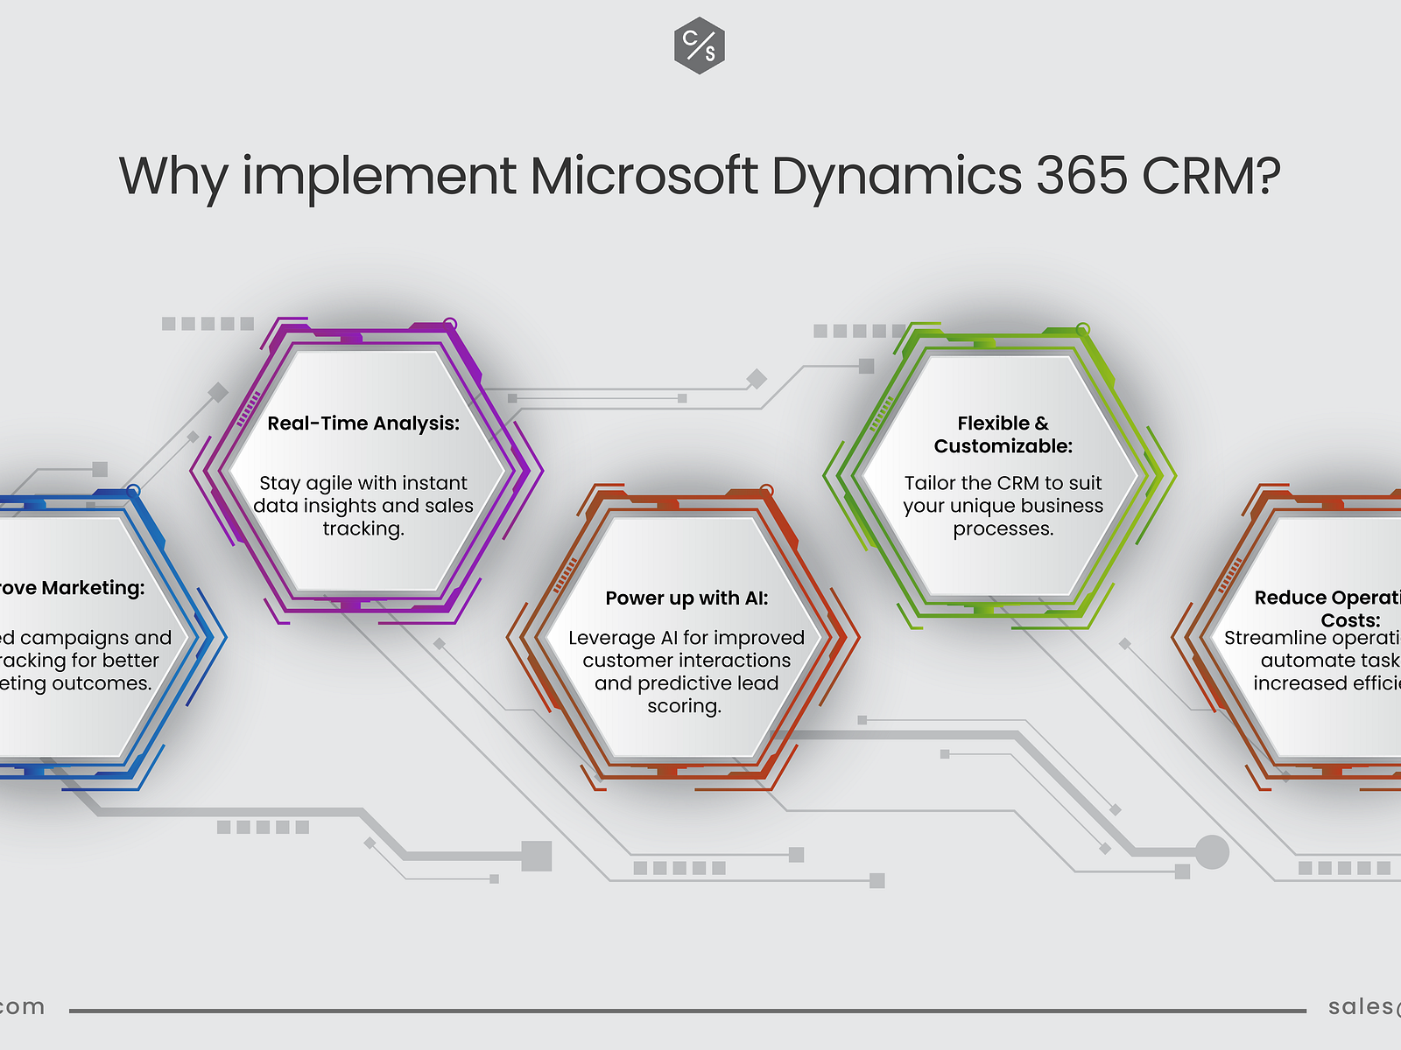Click the 'Why implement Microsoft Dynamics 365 CRM?' title
This screenshot has height=1050, width=1401.
tap(700, 177)
